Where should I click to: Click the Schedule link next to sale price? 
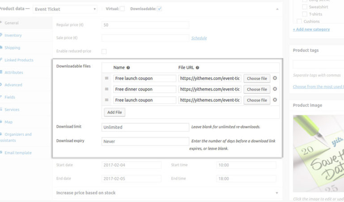click(199, 38)
